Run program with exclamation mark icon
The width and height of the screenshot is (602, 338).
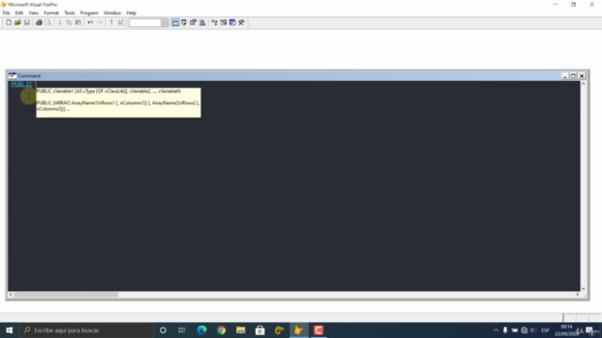(x=111, y=23)
